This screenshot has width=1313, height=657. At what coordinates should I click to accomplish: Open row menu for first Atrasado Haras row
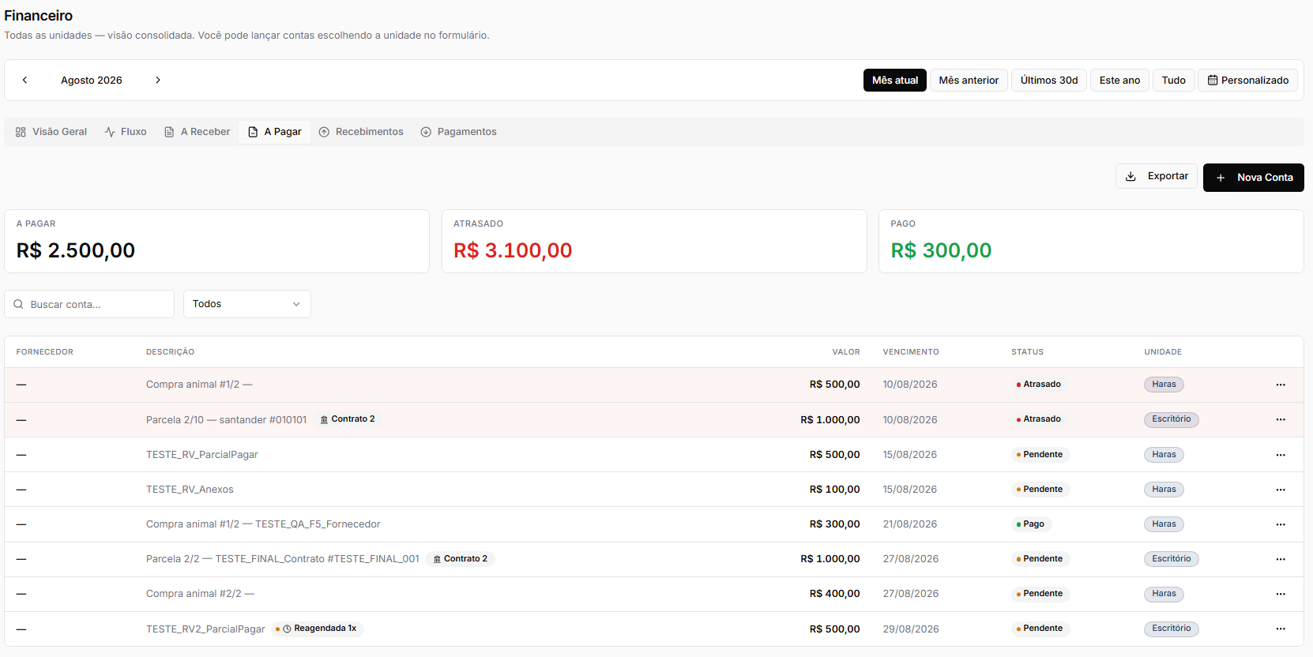click(1281, 385)
